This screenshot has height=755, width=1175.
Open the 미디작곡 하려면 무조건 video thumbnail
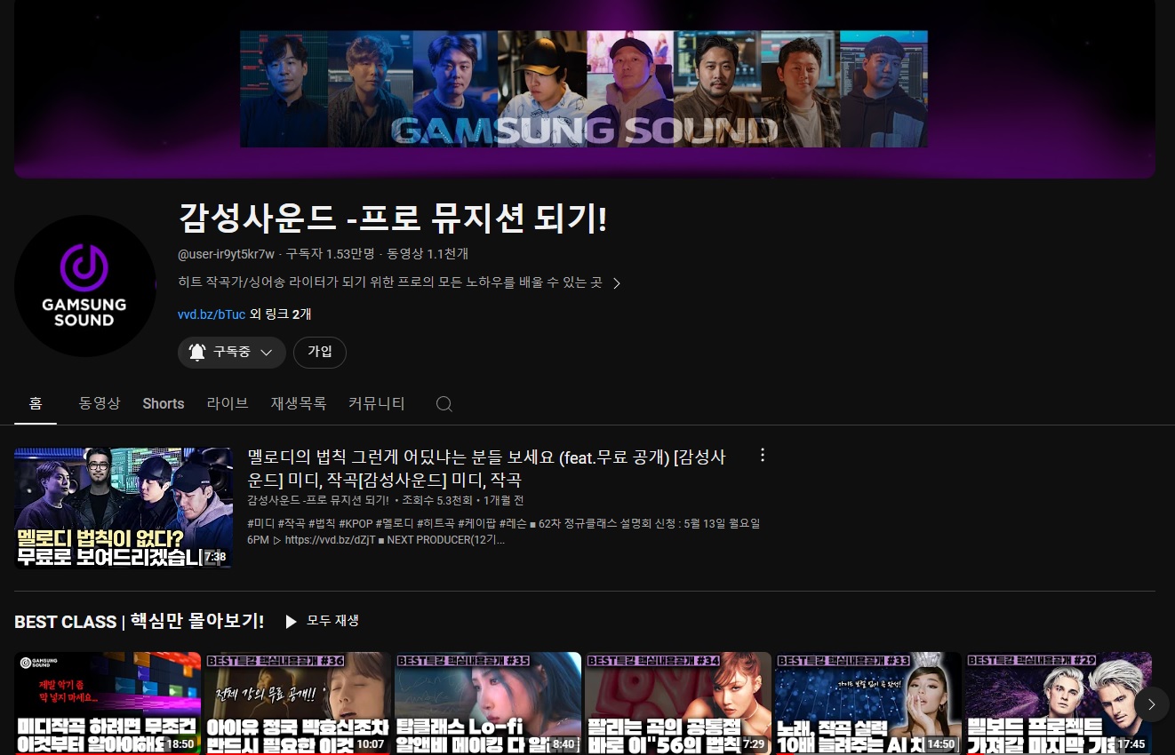click(x=108, y=703)
